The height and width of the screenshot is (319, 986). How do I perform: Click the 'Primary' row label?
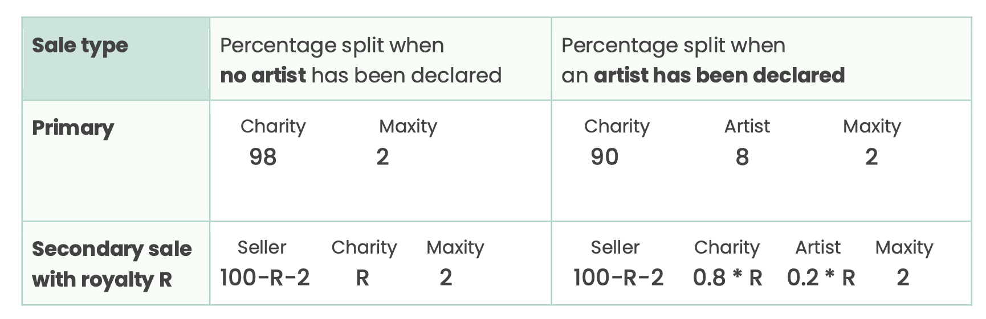[73, 128]
